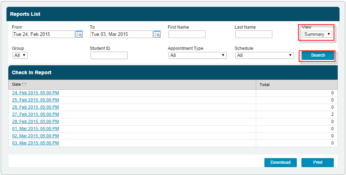Viewport: 346px width, 175px height.
Task: Sort by the Date column arrow
Action: coord(24,85)
